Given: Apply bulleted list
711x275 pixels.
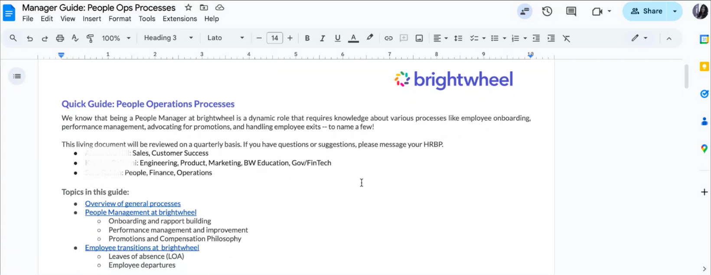Looking at the screenshot, I should tap(495, 38).
